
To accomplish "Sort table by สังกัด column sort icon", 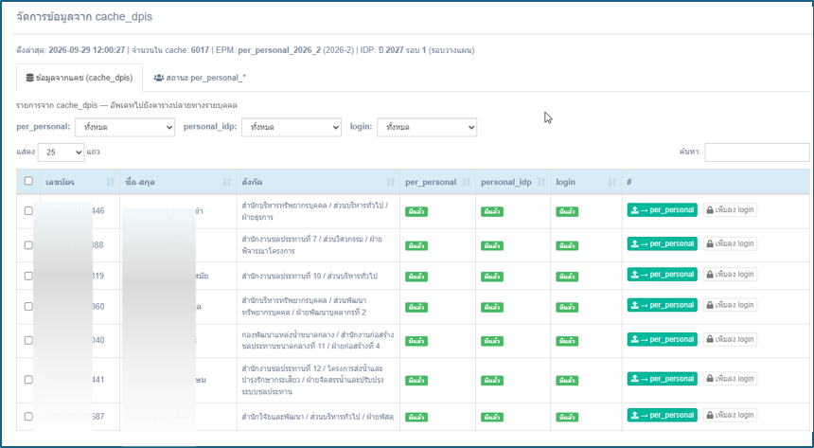I will coord(390,183).
